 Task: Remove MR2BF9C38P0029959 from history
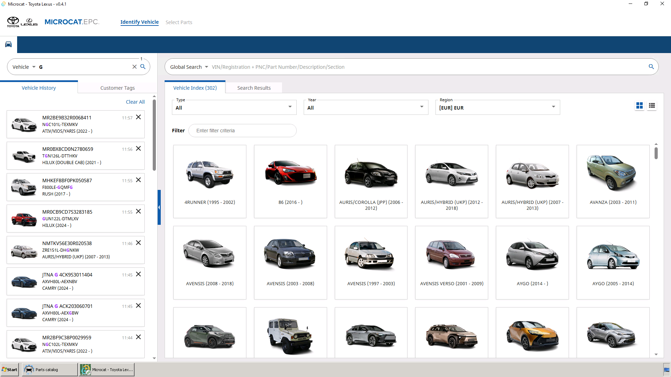138,337
